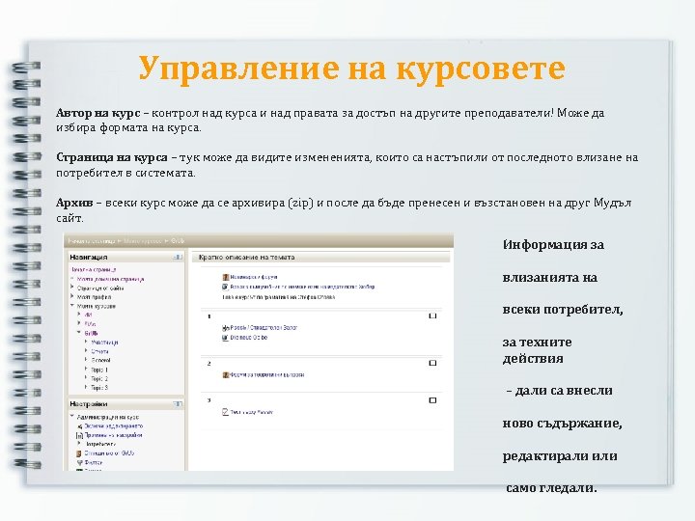Open the news forum link in the top section
This screenshot has width=695, height=521.
tap(254, 277)
